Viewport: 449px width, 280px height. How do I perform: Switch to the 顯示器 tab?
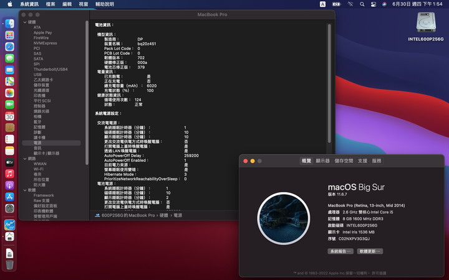pos(323,161)
